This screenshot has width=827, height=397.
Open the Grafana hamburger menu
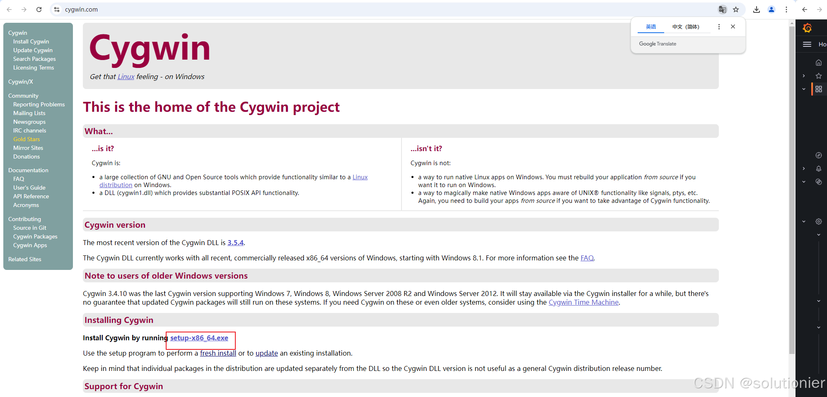(x=807, y=44)
